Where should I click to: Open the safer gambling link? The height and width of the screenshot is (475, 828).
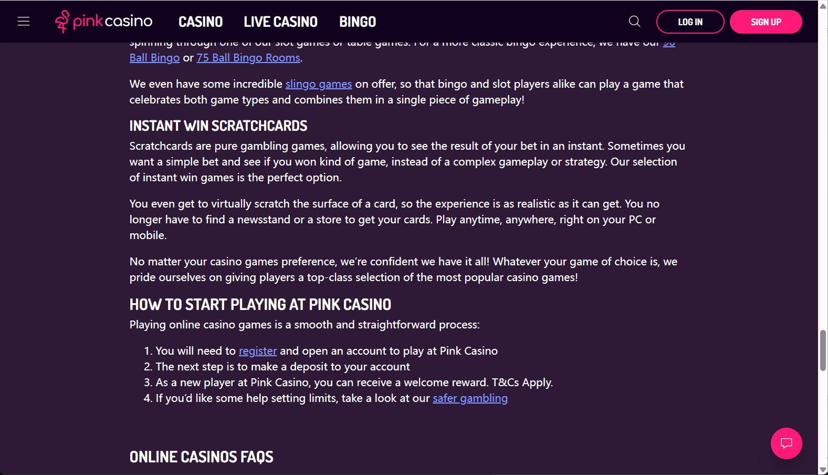(470, 398)
